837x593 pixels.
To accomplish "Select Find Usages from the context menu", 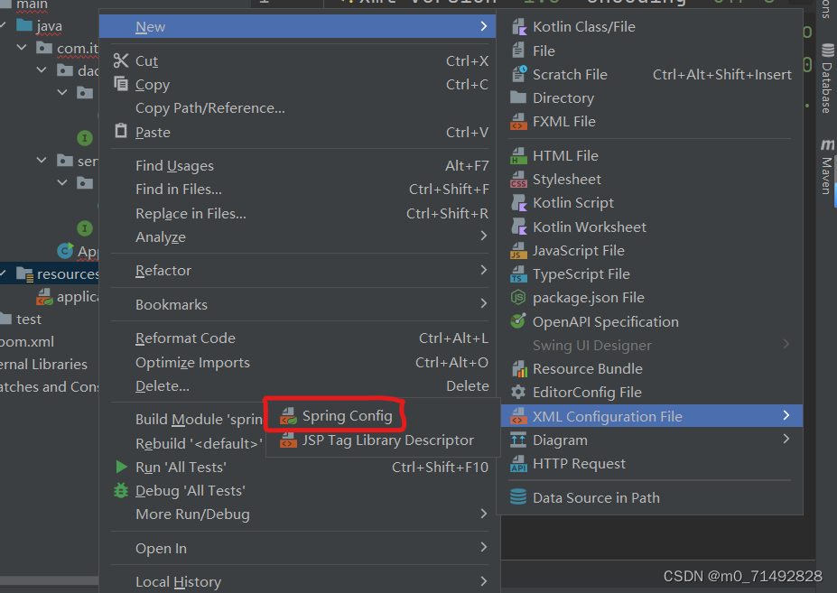I will (173, 165).
